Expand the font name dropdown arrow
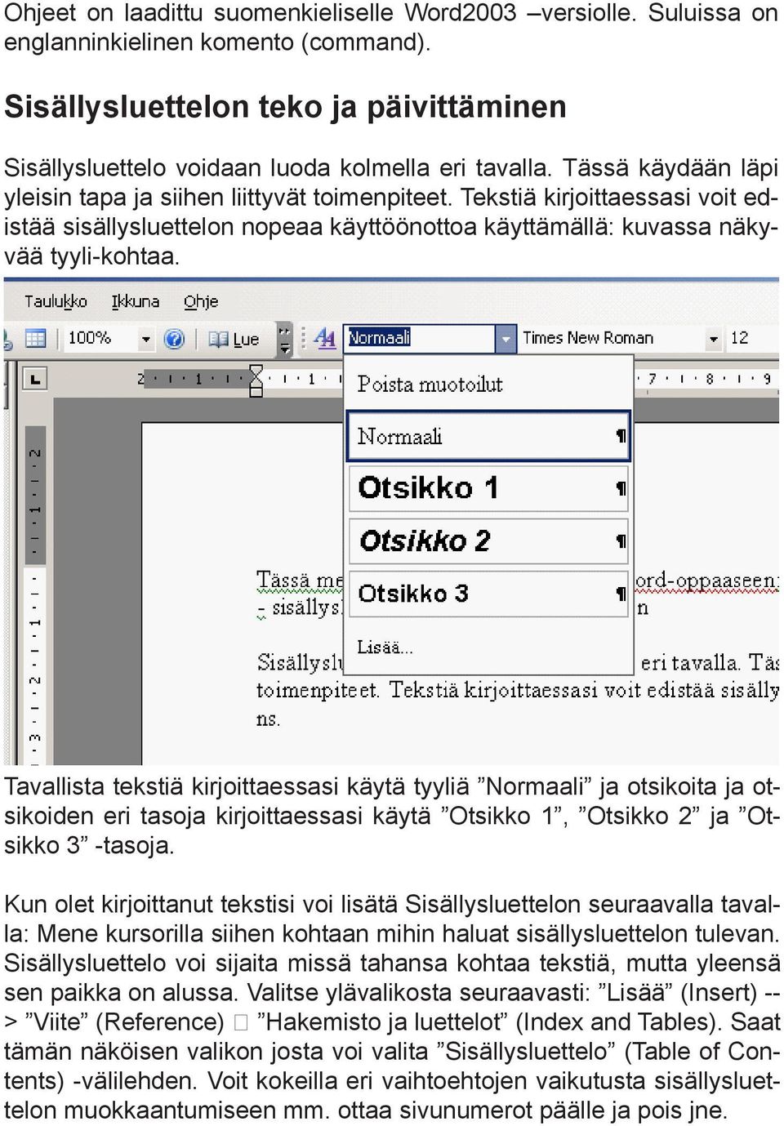784x1126 pixels. click(x=714, y=338)
